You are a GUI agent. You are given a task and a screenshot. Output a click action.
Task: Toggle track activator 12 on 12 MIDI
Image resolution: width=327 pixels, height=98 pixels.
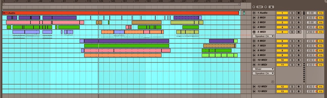coord(282,86)
